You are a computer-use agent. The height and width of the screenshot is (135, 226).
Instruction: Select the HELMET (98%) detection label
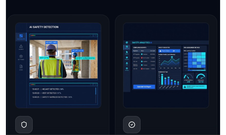click(51, 42)
